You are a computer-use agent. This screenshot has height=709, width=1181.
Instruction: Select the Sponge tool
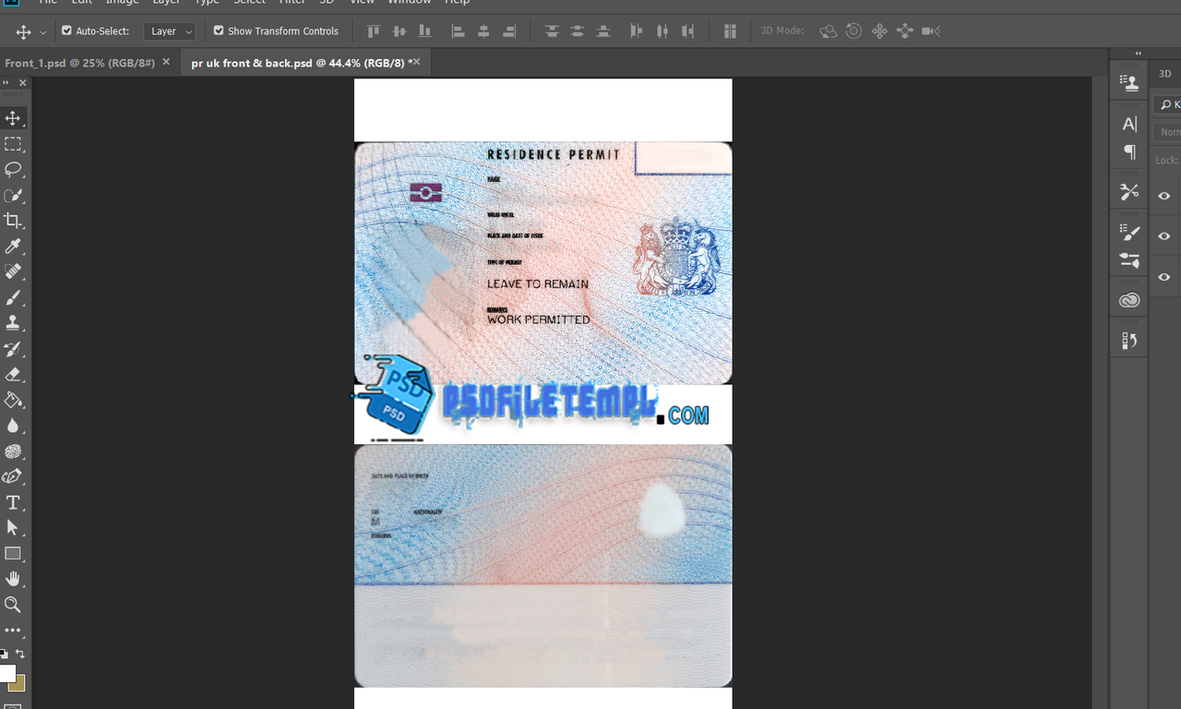pyautogui.click(x=13, y=451)
